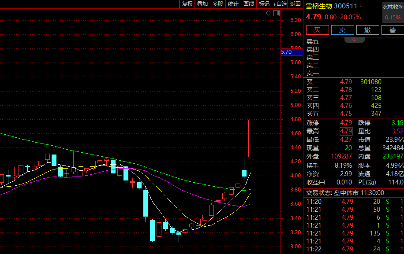Open the 统计 statistics tool
This screenshot has width=404, height=254.
click(233, 4)
